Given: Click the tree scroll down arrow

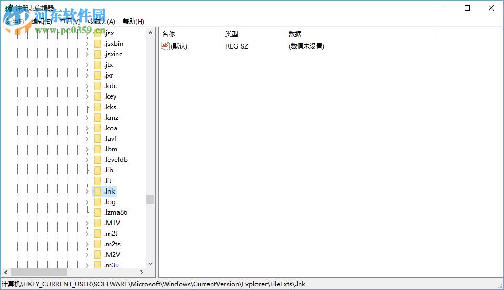Looking at the screenshot, I should point(150,264).
